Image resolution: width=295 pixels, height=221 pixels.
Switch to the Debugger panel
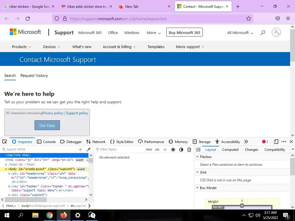tap(71, 142)
